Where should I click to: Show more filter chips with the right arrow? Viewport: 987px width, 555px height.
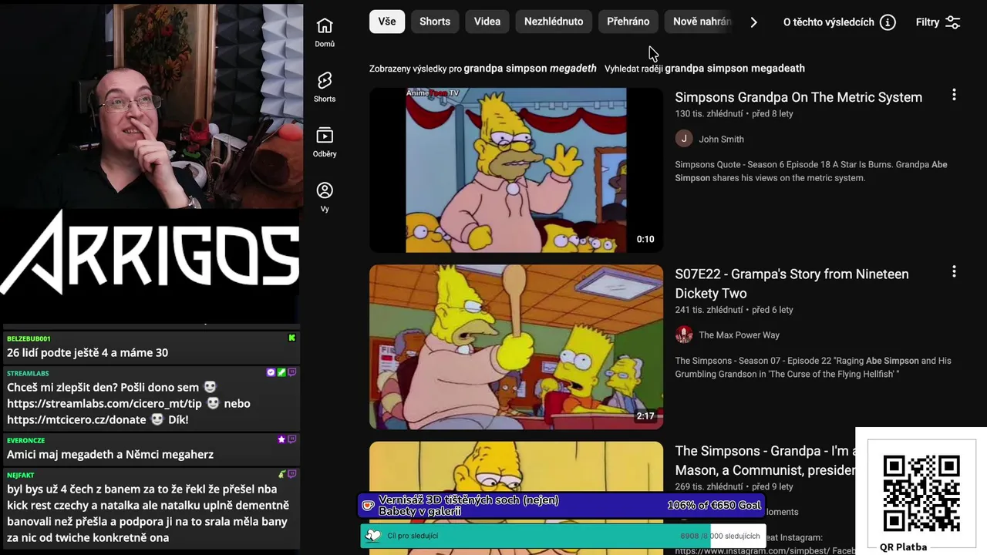tap(753, 22)
